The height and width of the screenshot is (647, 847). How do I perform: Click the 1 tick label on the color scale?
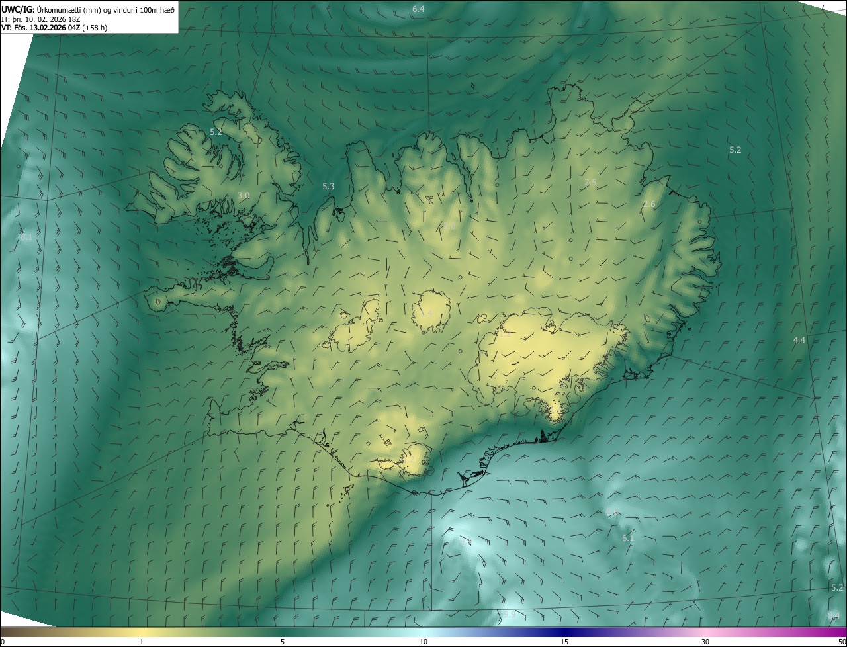coord(142,642)
